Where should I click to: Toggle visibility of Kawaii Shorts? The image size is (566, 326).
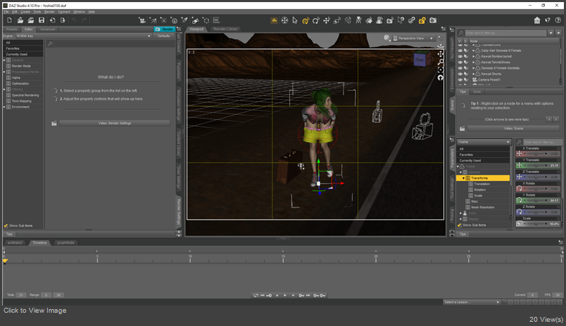tap(460, 74)
